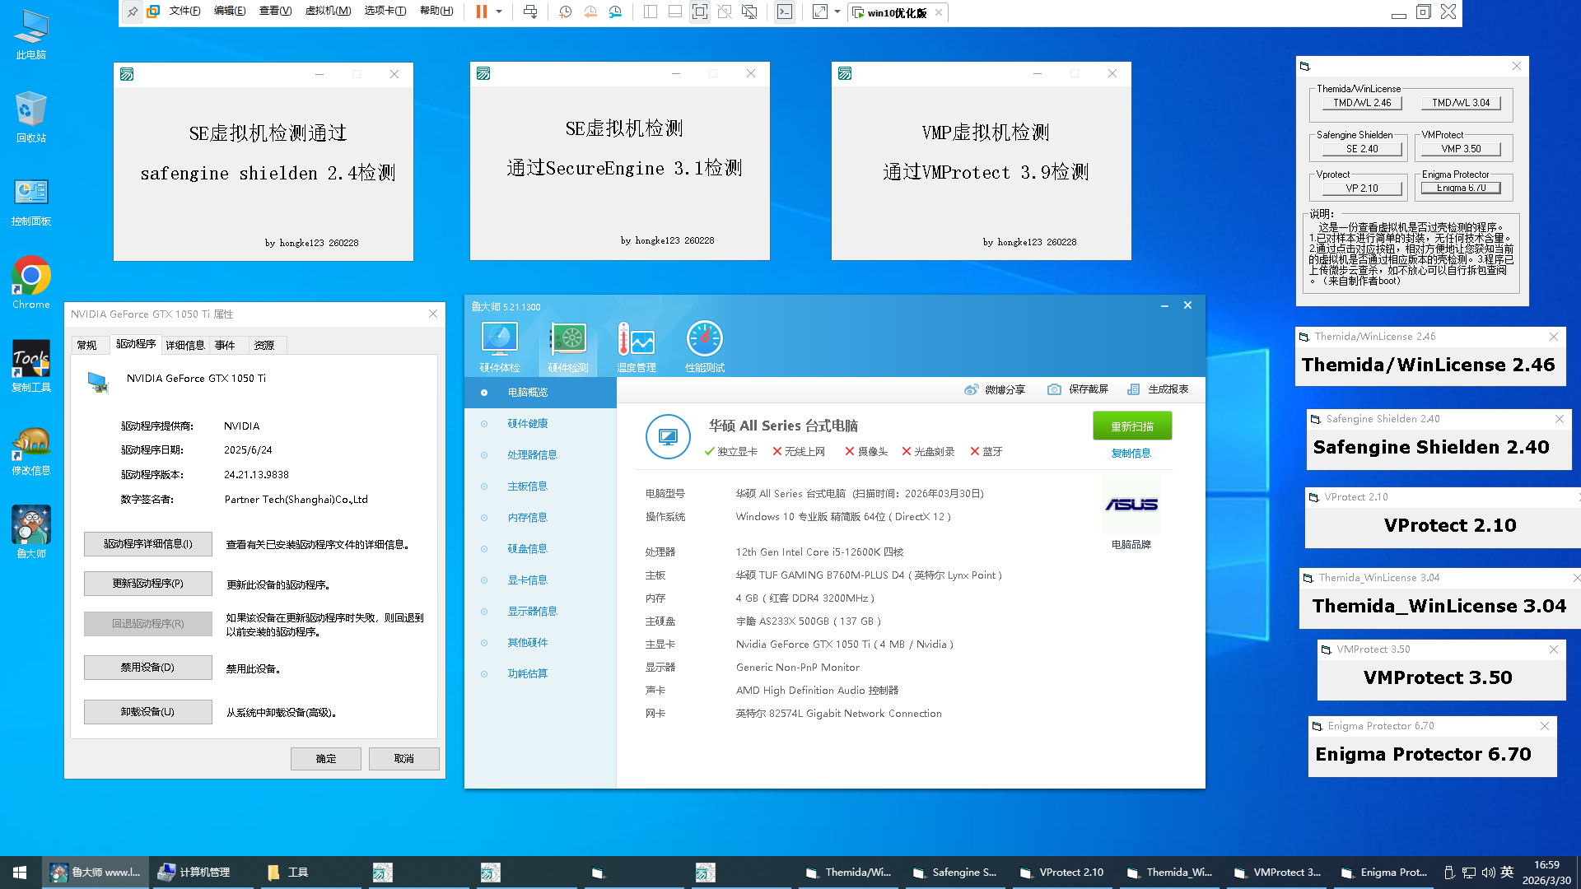Switch to the 详细信息 tab in the GTX 1050 Ti properties
This screenshot has height=889, width=1581.
pyautogui.click(x=184, y=345)
